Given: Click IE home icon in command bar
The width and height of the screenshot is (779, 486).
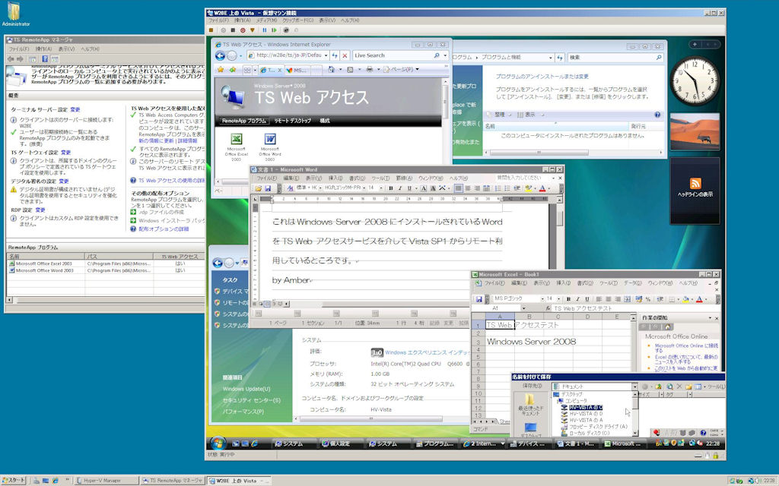Looking at the screenshot, I should (332, 70).
